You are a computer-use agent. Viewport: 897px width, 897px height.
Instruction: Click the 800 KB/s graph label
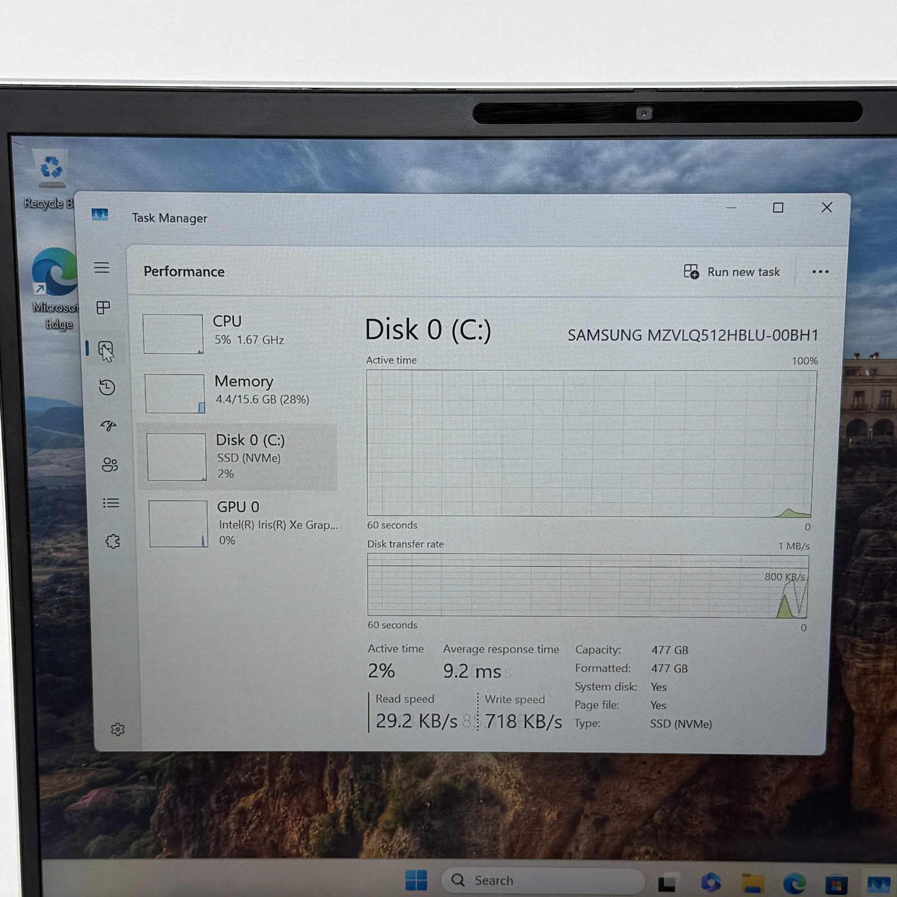tap(784, 577)
